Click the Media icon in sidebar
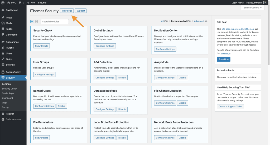This screenshot has width=270, height=145. tap(3, 23)
